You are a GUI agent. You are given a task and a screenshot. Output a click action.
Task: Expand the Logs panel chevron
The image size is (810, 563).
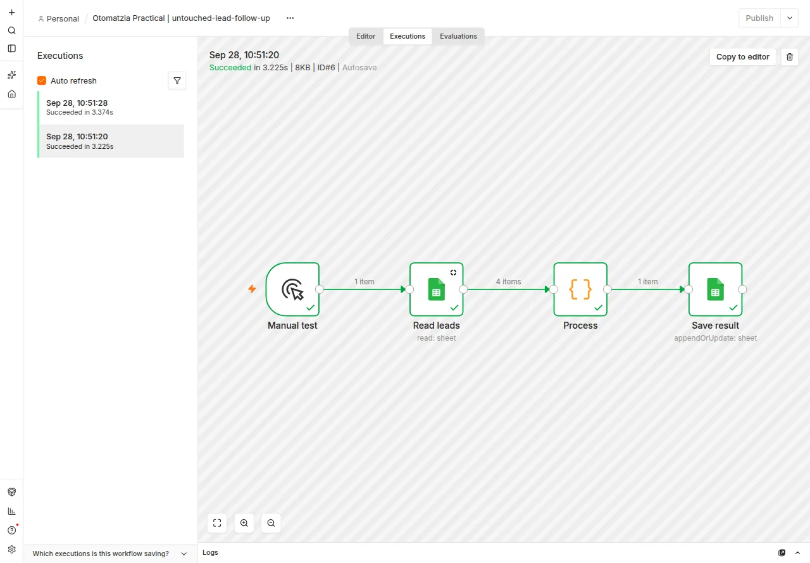pyautogui.click(x=797, y=553)
